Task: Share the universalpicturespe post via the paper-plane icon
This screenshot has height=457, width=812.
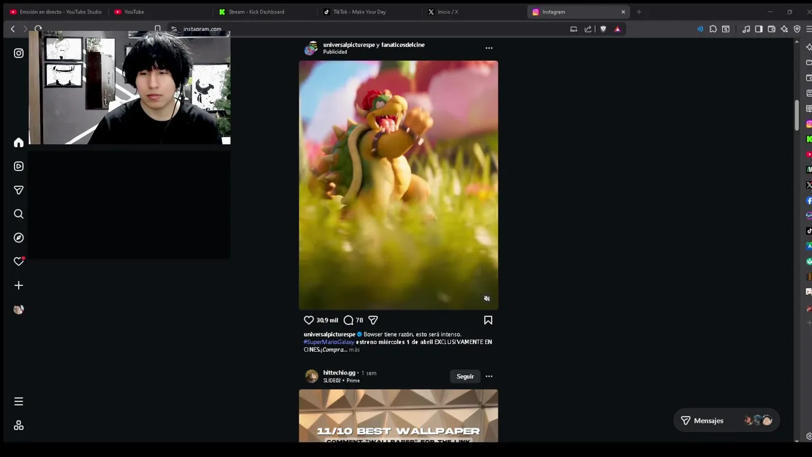Action: tap(373, 321)
